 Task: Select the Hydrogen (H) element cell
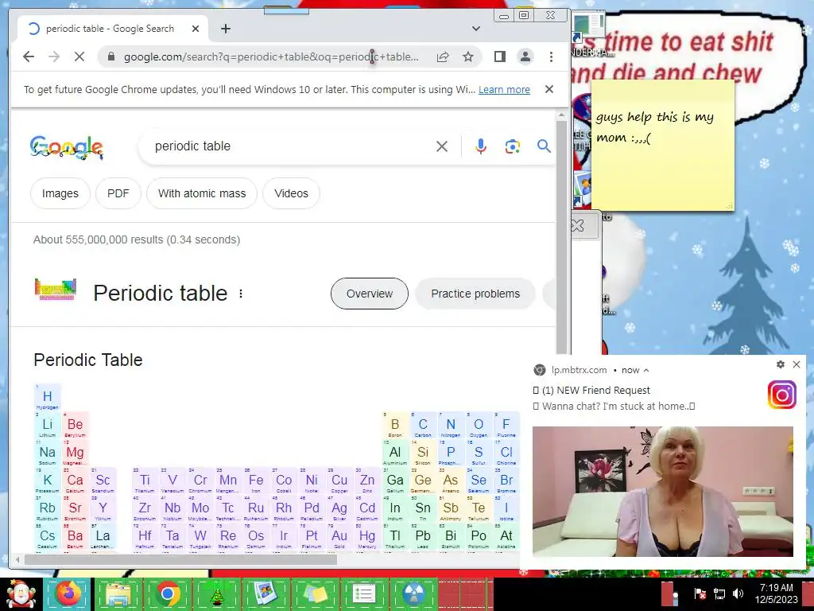(47, 397)
